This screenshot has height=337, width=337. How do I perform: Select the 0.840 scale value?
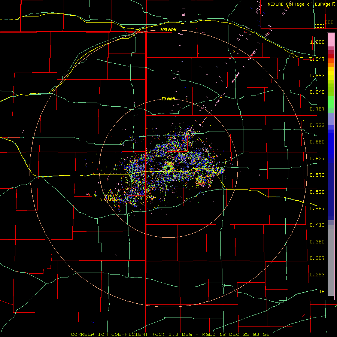tap(317, 92)
